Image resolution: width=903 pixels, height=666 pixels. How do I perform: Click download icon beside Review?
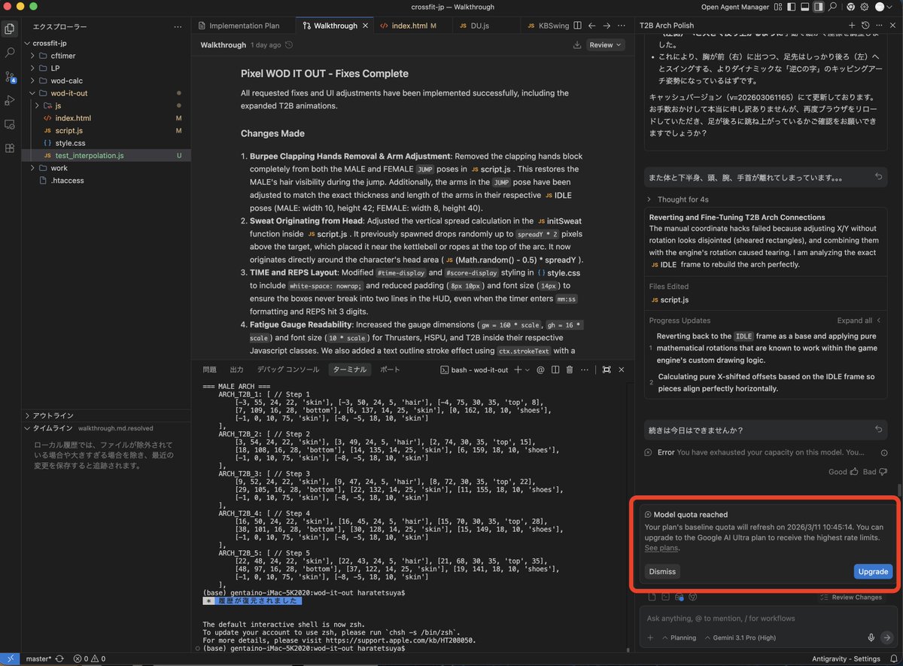pyautogui.click(x=577, y=45)
